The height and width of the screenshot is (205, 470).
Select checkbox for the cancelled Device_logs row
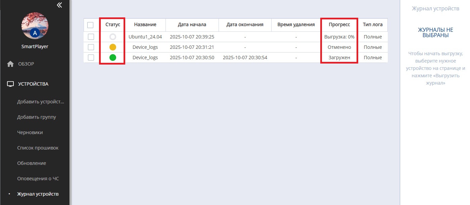[91, 47]
